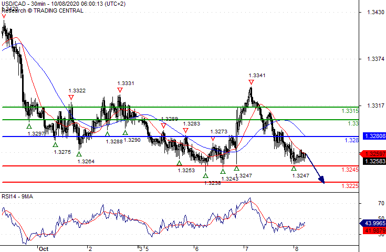Image resolution: width=386 pixels, height=252 pixels.
Task: Click the 5 date tick on the time axis
Action: [147, 249]
